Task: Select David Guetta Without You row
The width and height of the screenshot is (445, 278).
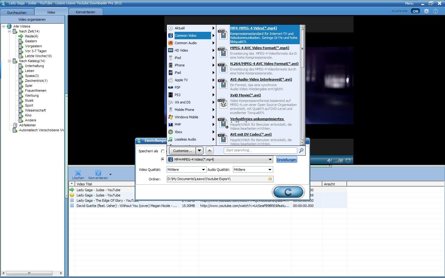Action: 208,206
